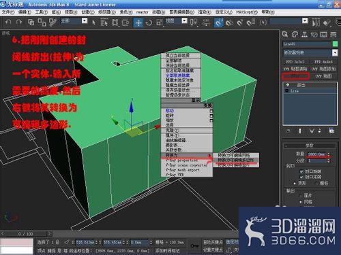Click the 分段 (Segments) spinner arrows
Viewport: 341px width, 255px height.
pos(329,160)
